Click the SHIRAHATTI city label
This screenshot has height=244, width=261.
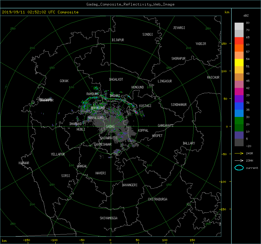tap(109, 138)
